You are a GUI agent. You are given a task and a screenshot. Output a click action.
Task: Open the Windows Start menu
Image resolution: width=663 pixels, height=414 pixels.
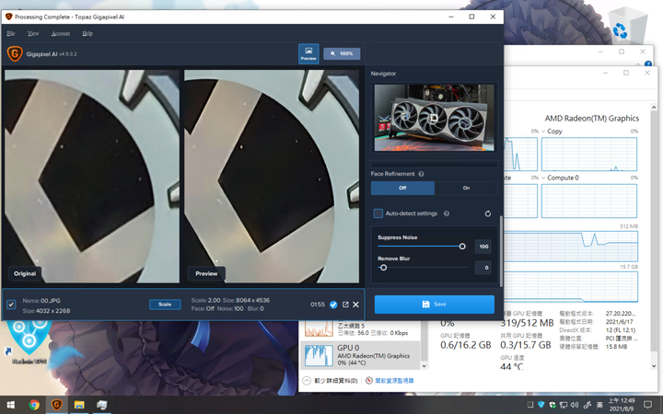pos(10,405)
